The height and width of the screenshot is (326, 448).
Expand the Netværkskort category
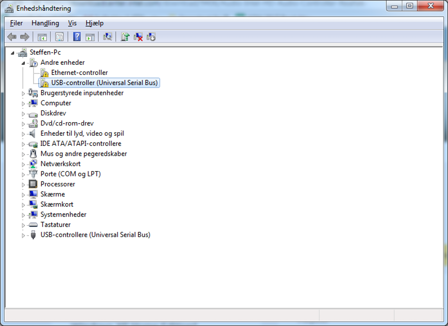point(23,163)
